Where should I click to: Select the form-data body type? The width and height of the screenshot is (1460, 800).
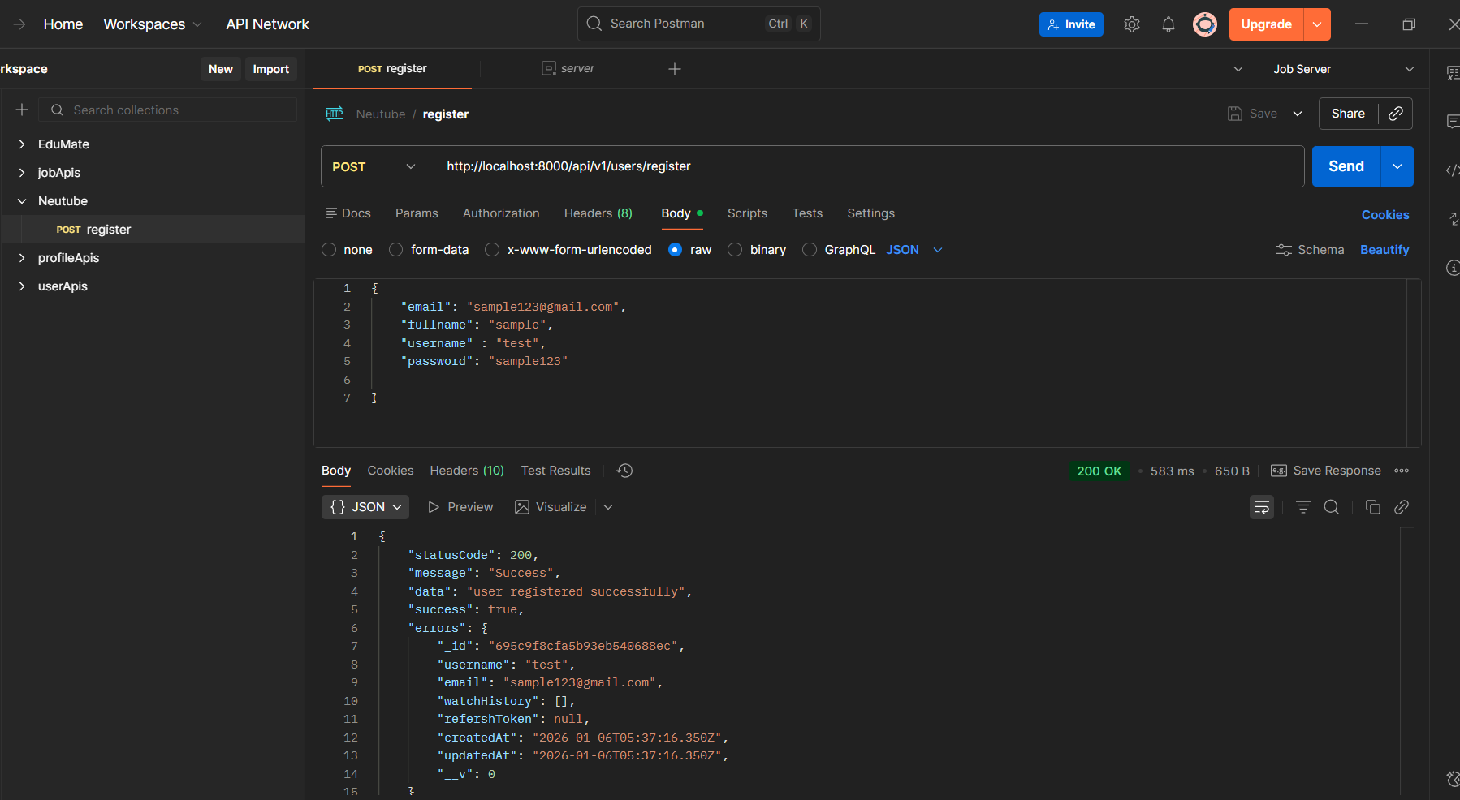(x=395, y=250)
